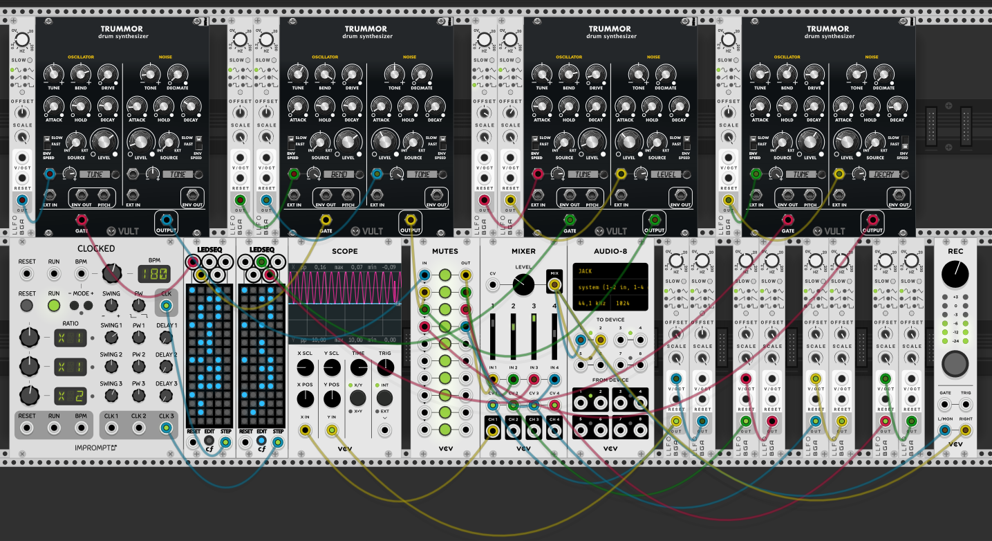Open the DECAY modulation target display on Trummor

883,174
